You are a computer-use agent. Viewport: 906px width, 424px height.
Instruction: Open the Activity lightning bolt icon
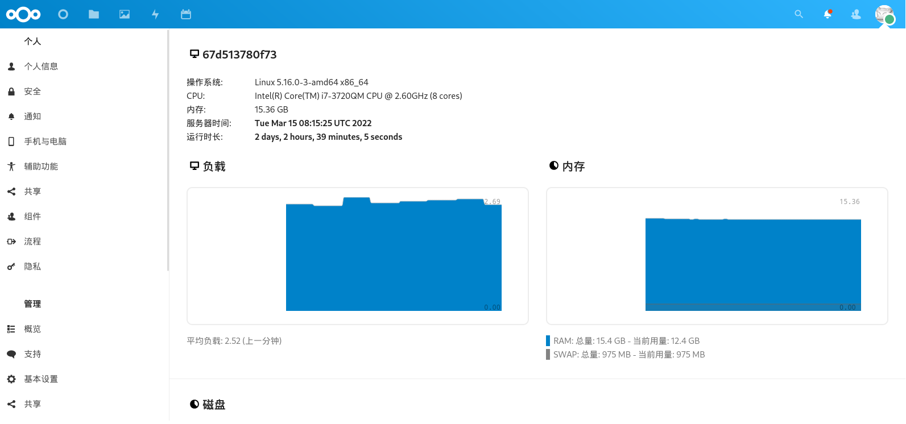point(155,14)
